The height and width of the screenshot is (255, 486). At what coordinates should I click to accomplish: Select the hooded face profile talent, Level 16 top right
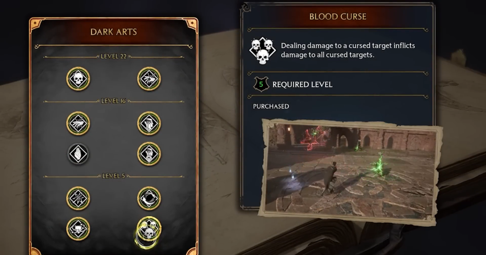pyautogui.click(x=149, y=124)
